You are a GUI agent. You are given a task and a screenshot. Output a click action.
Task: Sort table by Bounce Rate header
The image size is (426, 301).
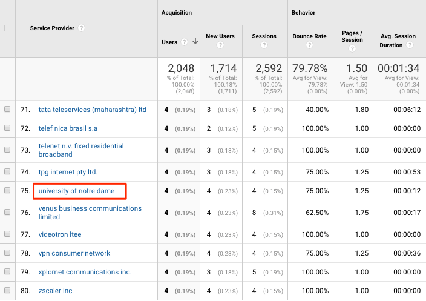click(309, 36)
